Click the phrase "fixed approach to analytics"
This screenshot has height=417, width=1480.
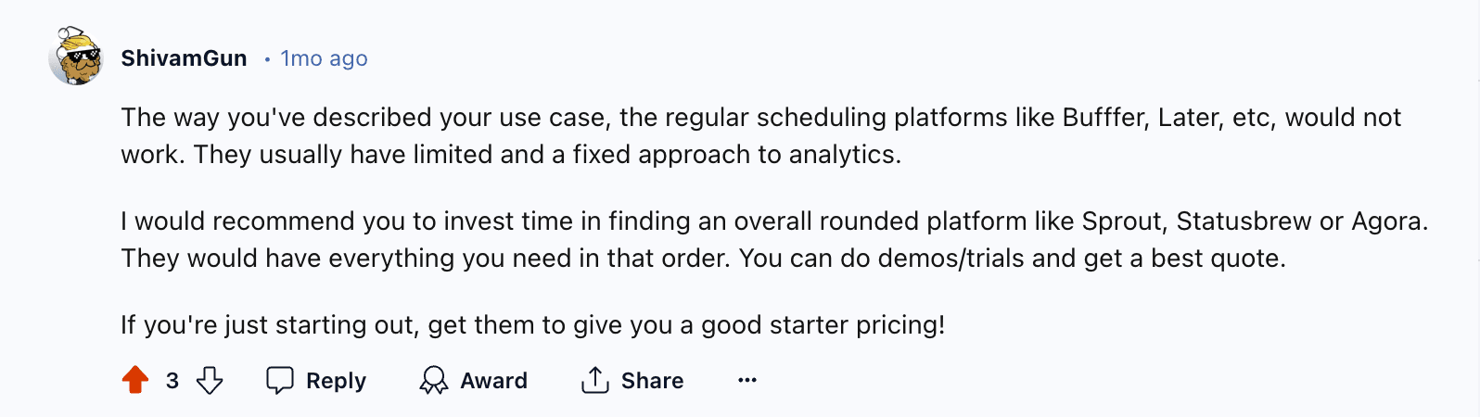pyautogui.click(x=735, y=155)
